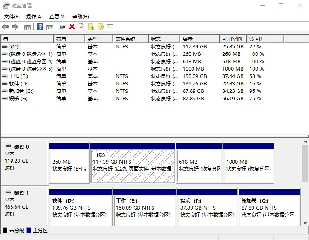Sort by the % 可用 column header
Image resolution: width=309 pixels, height=240 pixels.
click(265, 39)
